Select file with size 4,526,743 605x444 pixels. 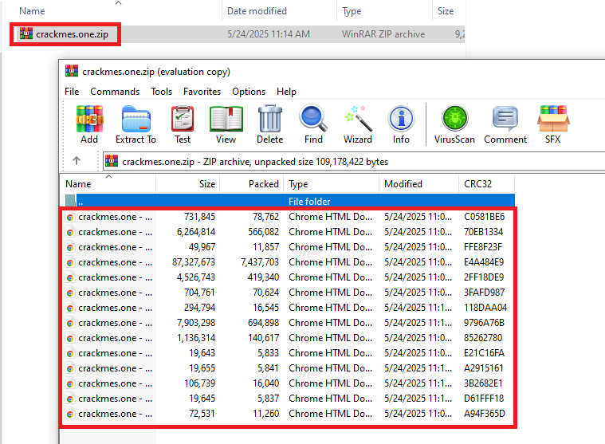coord(288,277)
